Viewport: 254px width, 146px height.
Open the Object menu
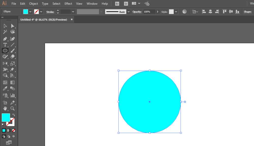point(34,4)
